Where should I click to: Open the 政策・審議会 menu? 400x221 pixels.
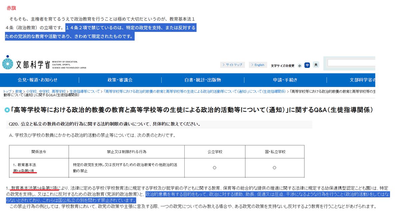point(120,80)
